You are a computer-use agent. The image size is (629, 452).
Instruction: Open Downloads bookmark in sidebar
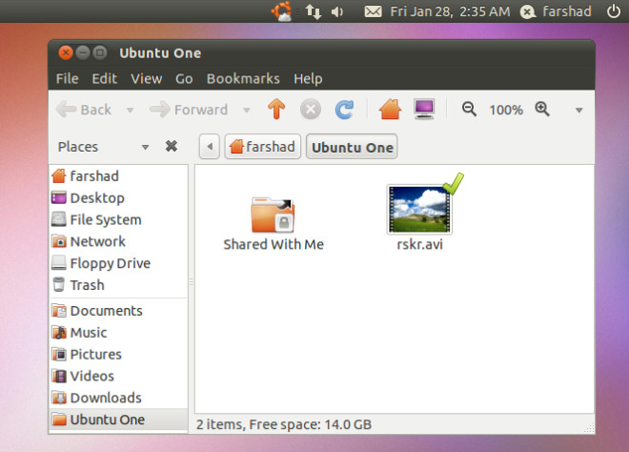coord(118,398)
